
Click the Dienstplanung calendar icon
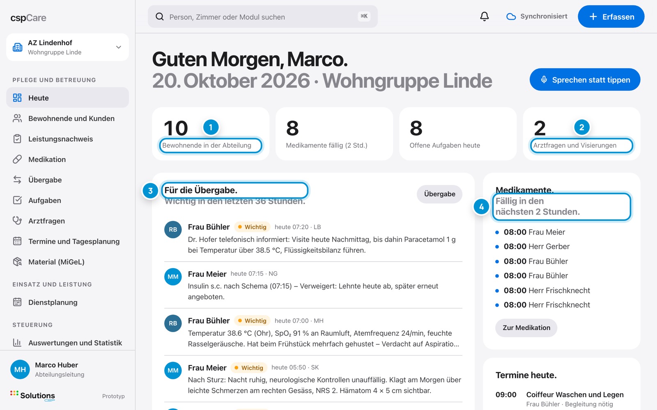(17, 302)
